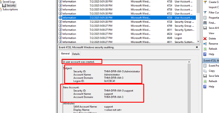The width and height of the screenshot is (219, 113).
Task: Click the event description scrollbar up arrow
Action: click(189, 62)
